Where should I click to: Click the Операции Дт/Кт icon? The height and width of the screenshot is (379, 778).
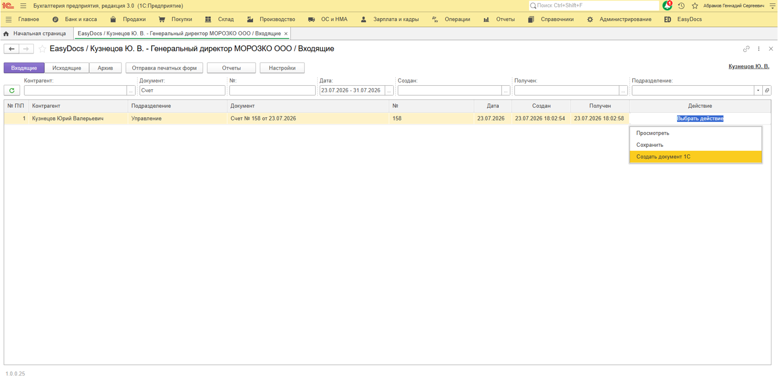tap(435, 19)
